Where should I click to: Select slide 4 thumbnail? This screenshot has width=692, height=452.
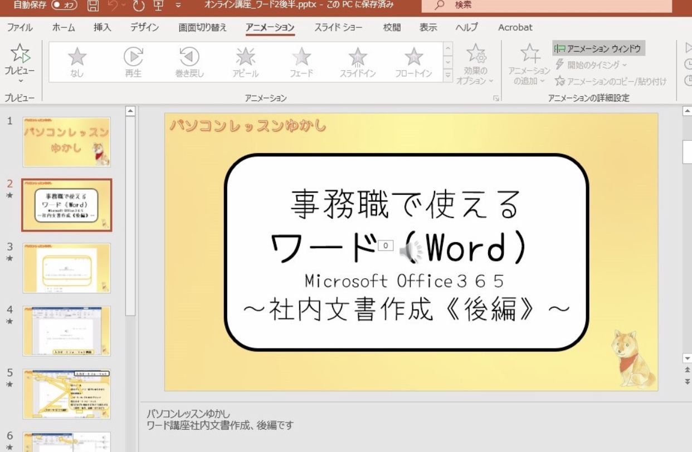pyautogui.click(x=67, y=331)
